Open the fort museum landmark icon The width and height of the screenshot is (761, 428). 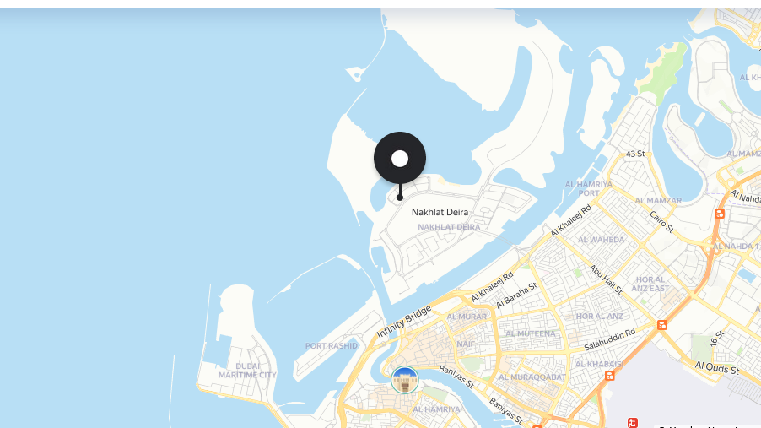click(x=405, y=380)
